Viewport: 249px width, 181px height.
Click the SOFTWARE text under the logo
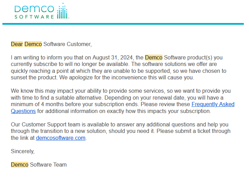[34, 17]
